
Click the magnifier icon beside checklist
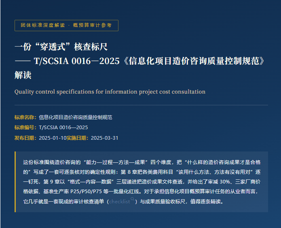[x=133, y=199]
